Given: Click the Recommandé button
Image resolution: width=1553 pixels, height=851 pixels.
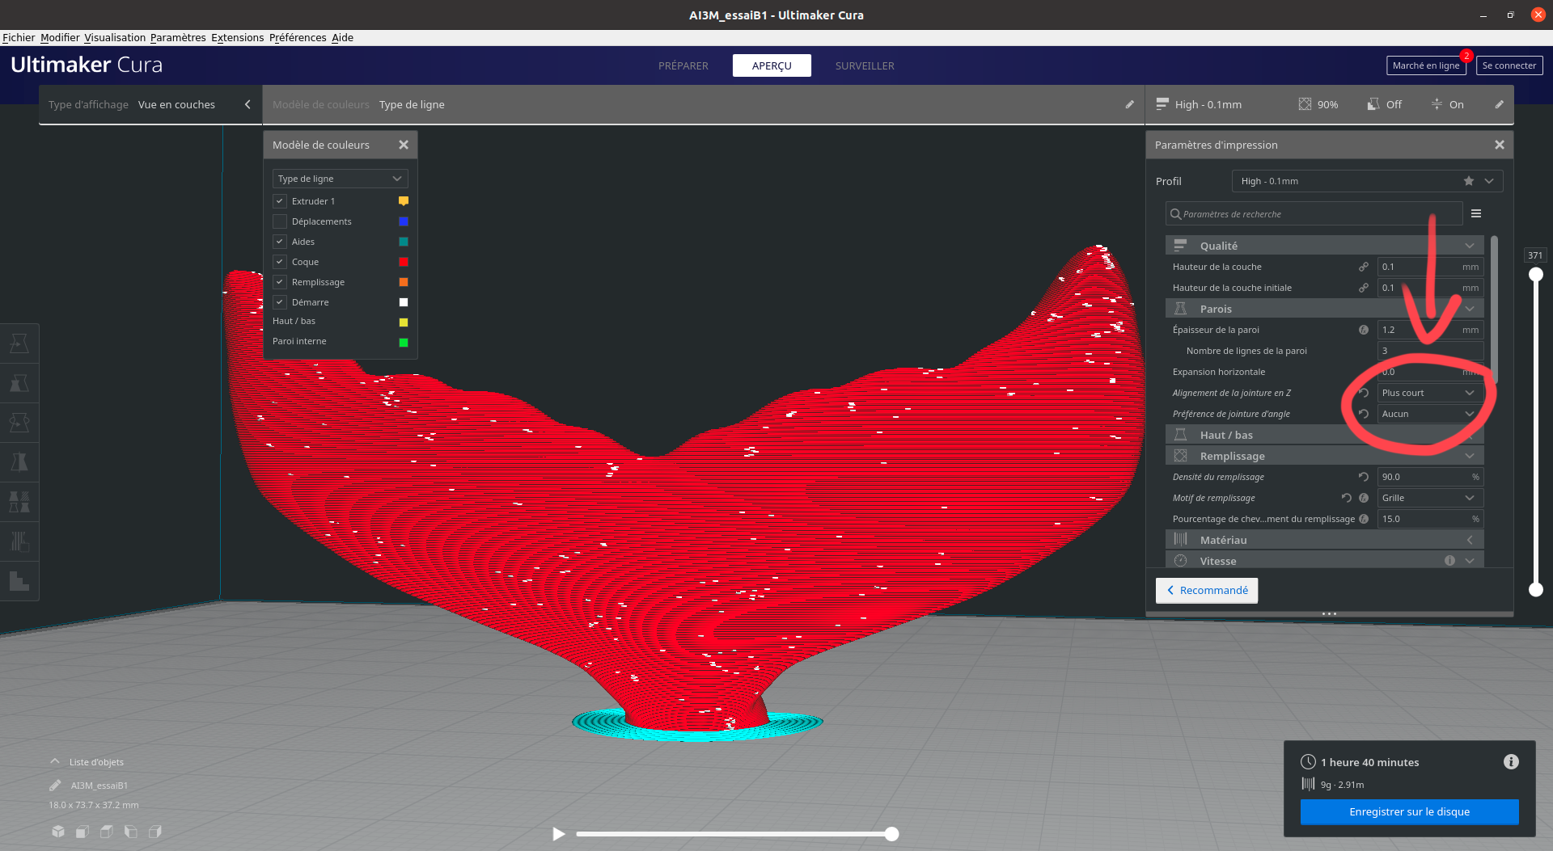Looking at the screenshot, I should [1207, 590].
